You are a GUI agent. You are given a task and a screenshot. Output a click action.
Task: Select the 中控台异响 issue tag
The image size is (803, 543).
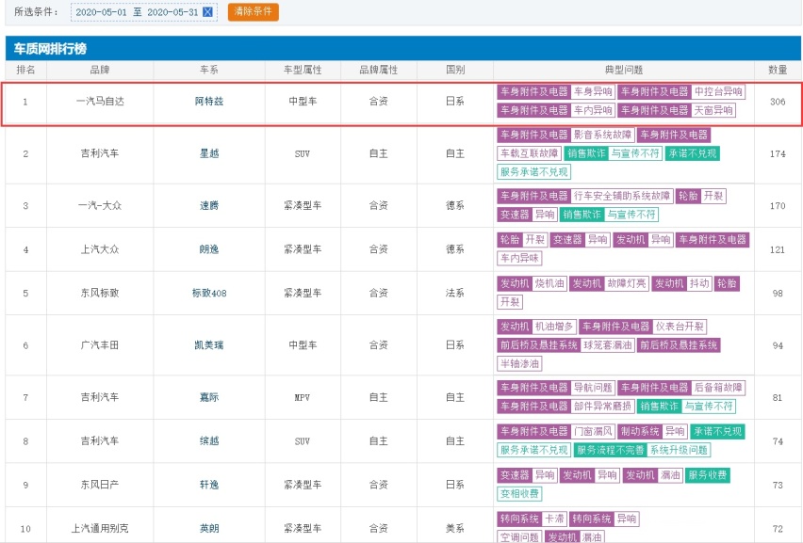(718, 92)
